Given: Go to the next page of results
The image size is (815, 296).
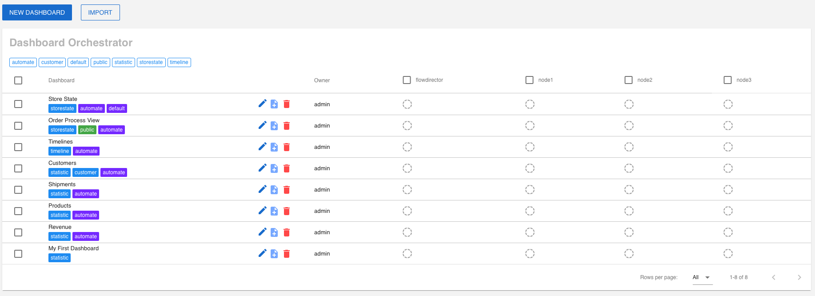Looking at the screenshot, I should pos(799,277).
